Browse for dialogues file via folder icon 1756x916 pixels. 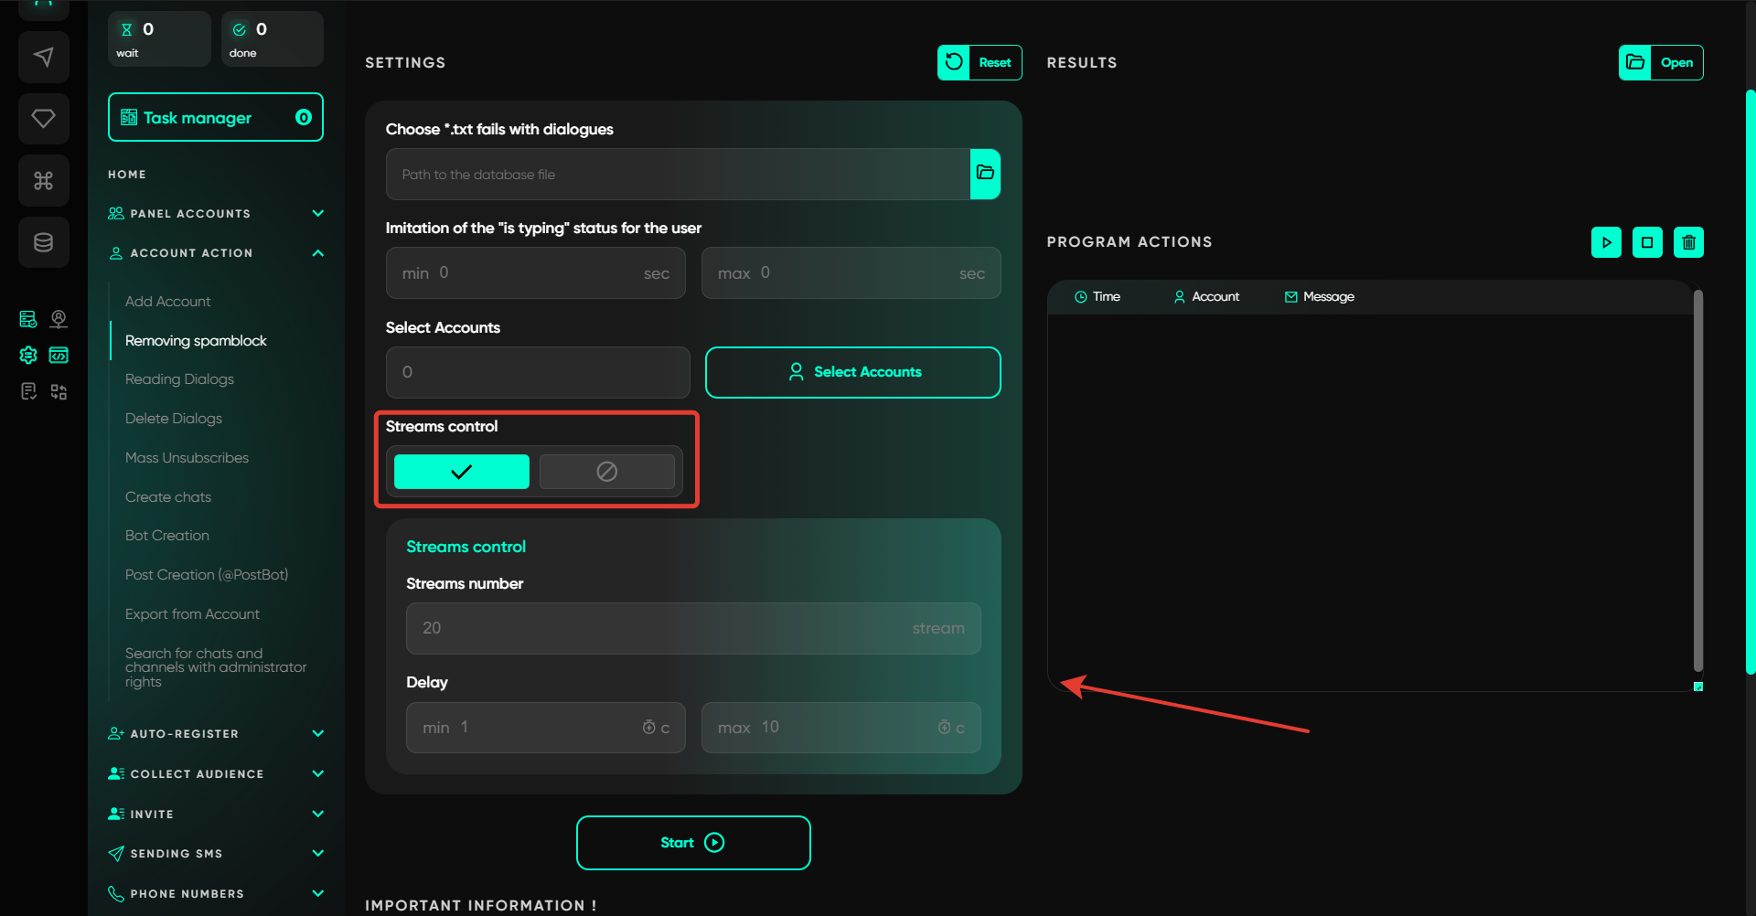(985, 174)
